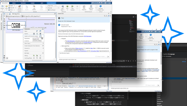Select the SOC Estimation subsystem block
Image resolution: width=187 pixels, height=106 pixels.
point(16,25)
